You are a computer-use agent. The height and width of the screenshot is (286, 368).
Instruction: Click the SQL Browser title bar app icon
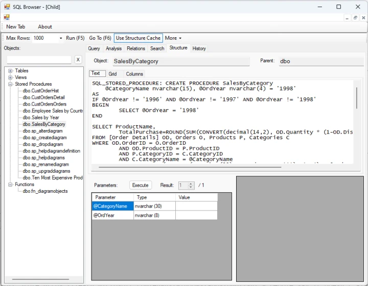7,7
